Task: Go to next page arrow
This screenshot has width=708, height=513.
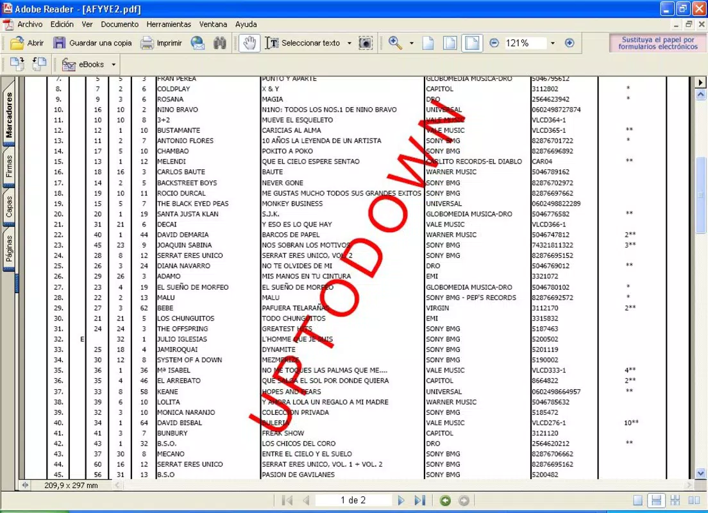Action: [401, 500]
